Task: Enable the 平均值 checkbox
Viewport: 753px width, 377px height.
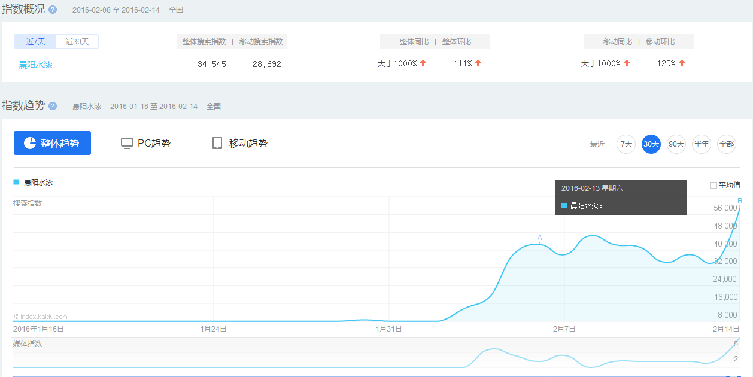Action: [x=713, y=186]
